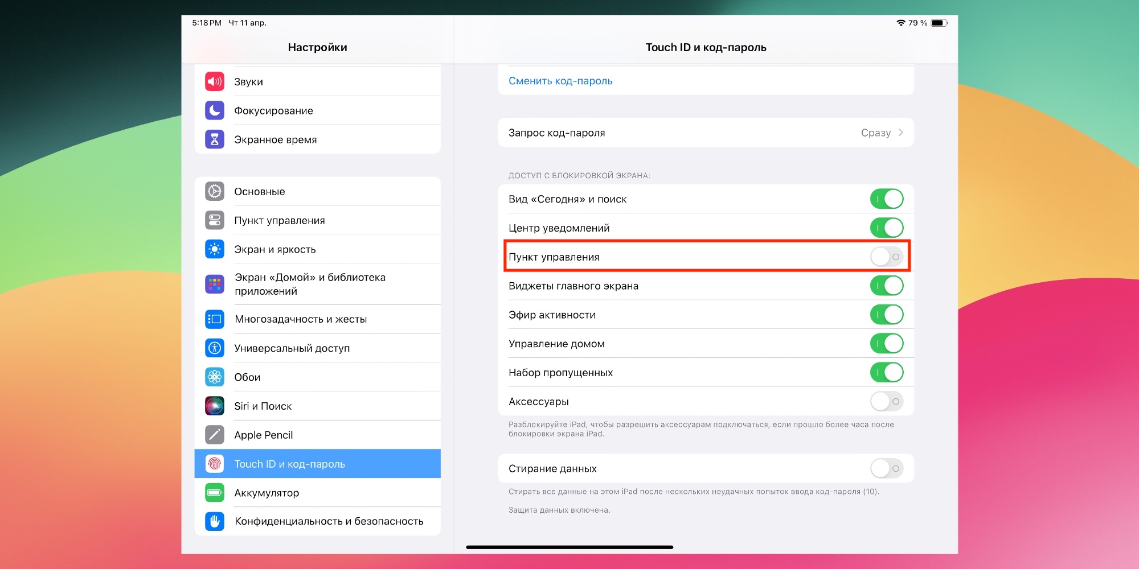
Task: Tap the home indicator bar
Action: pos(569,547)
